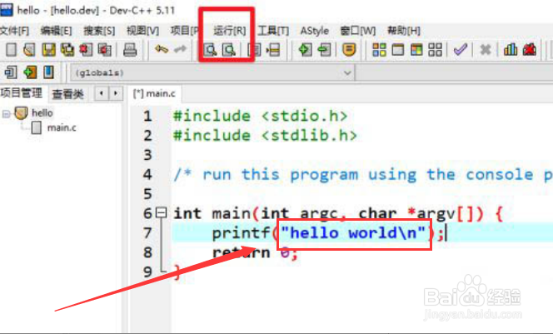Compile using the colored four-squares icon
This screenshot has width=553, height=334.
coord(380,50)
